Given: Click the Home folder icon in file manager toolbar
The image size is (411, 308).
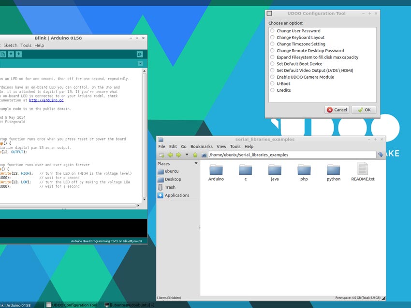Looking at the screenshot, I should pos(204,155).
